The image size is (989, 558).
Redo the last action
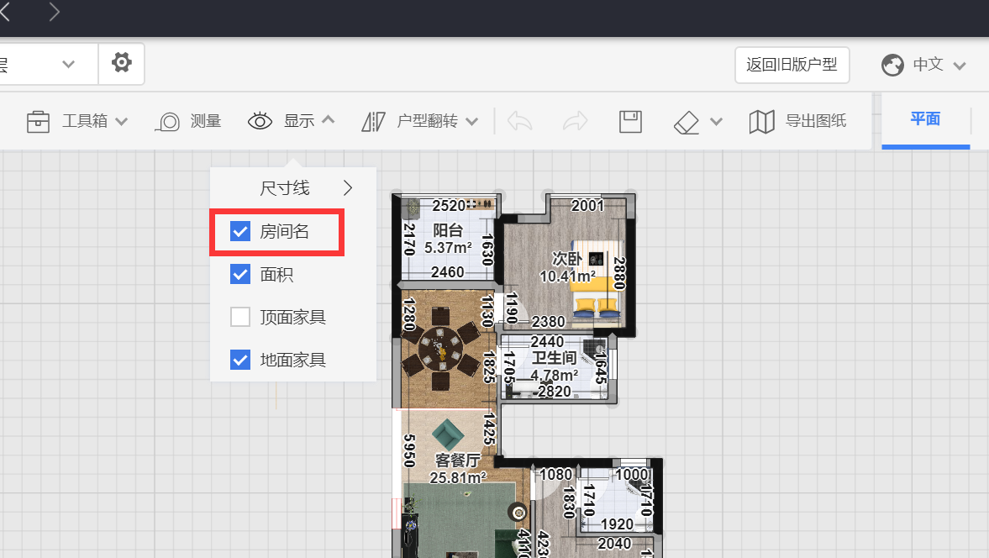576,121
